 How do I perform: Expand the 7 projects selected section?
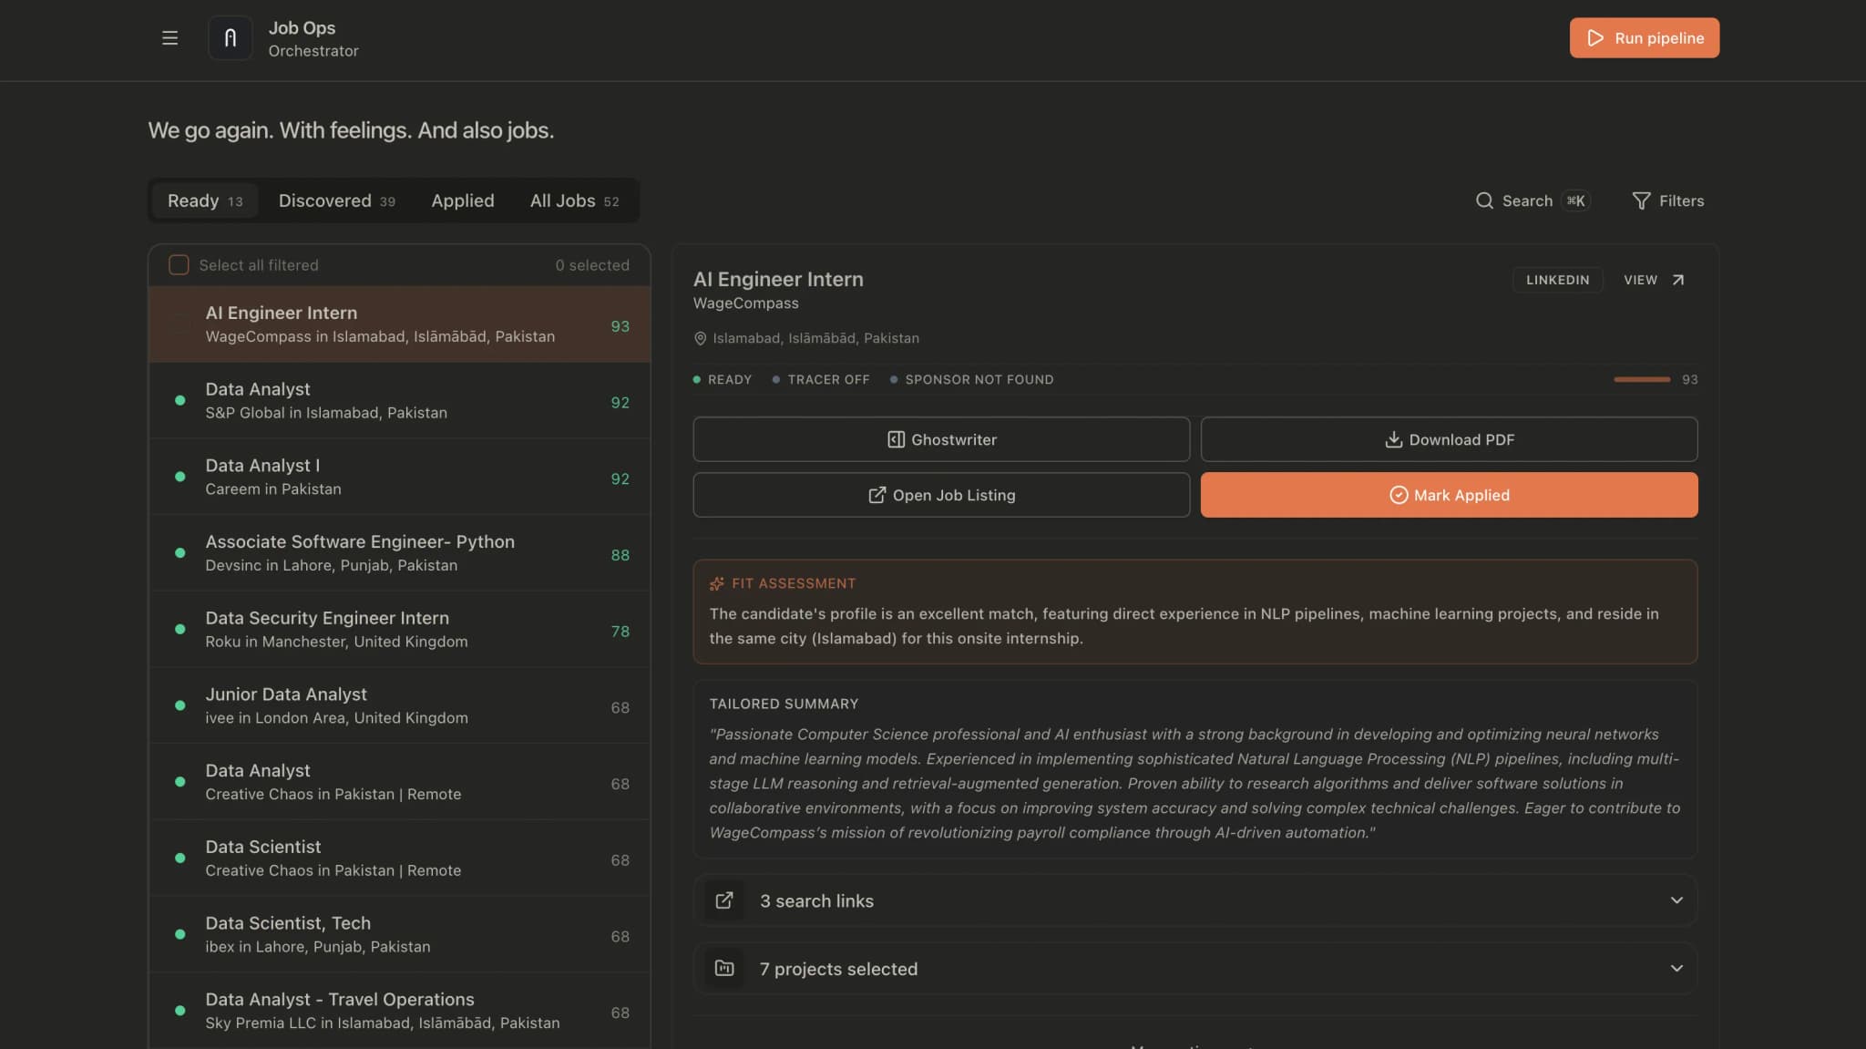[1677, 968]
